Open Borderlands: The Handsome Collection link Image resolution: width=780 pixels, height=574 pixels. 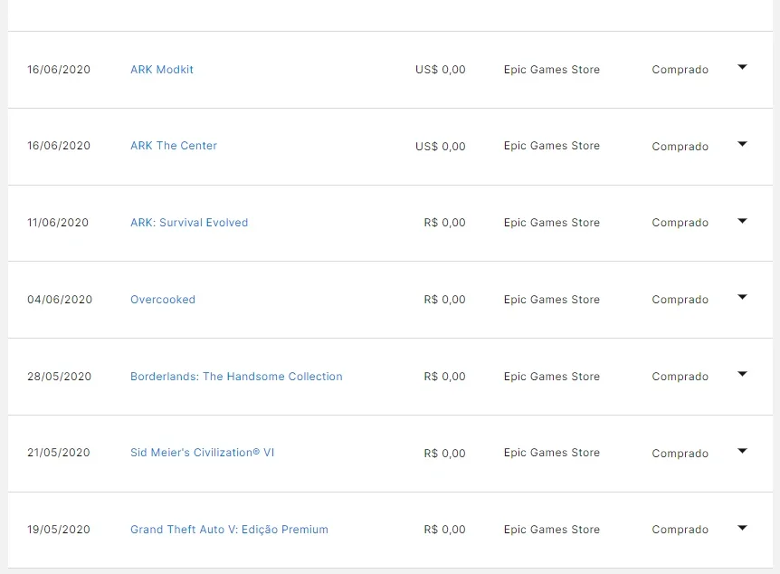[x=236, y=377]
